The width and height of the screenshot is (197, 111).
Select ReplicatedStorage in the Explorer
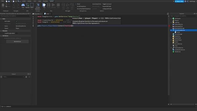[179, 28]
